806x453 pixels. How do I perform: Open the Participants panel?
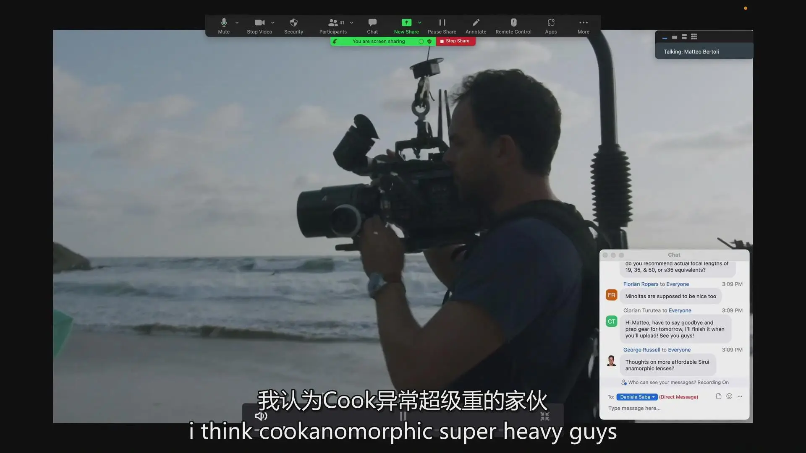click(x=333, y=26)
